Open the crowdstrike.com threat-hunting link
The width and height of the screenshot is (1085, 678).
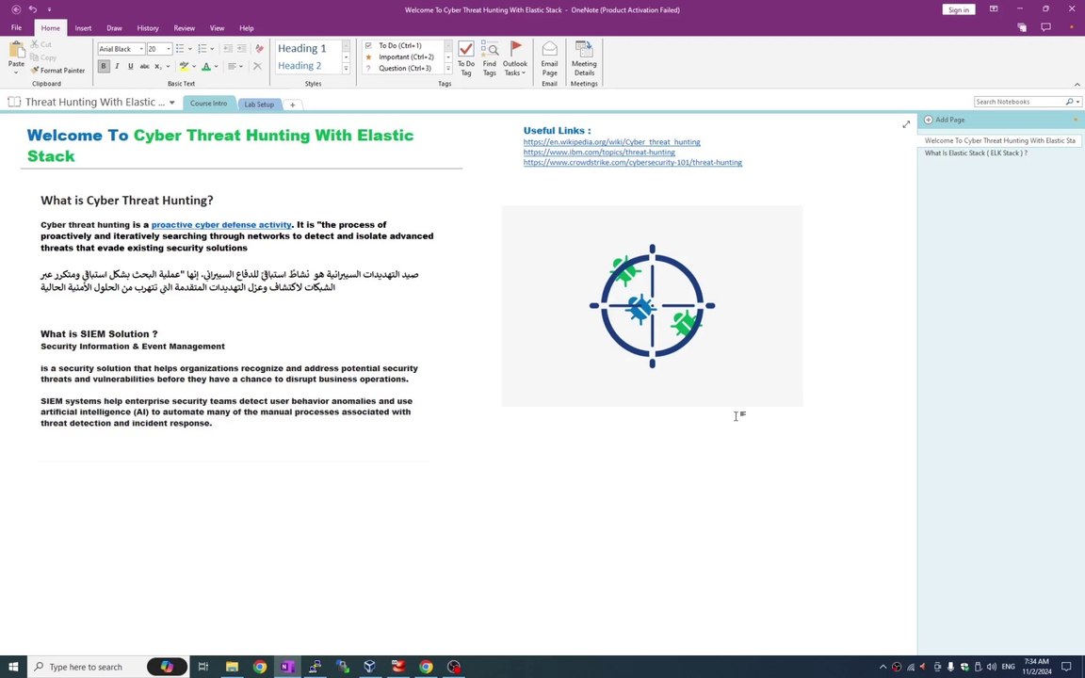(x=633, y=163)
